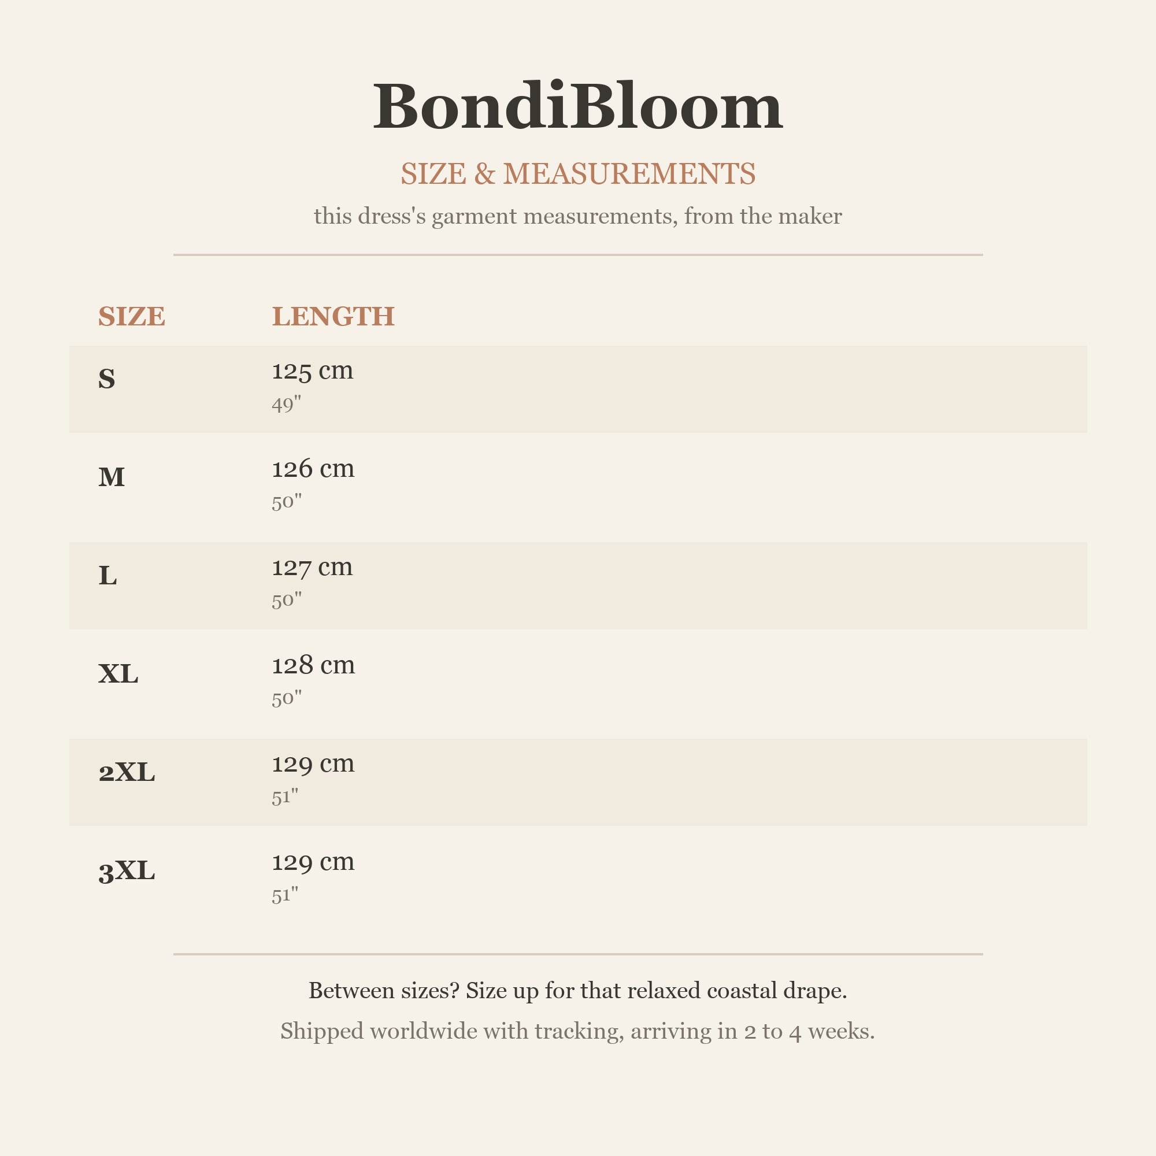Click the SIZE column header
The width and height of the screenshot is (1156, 1156).
132,316
